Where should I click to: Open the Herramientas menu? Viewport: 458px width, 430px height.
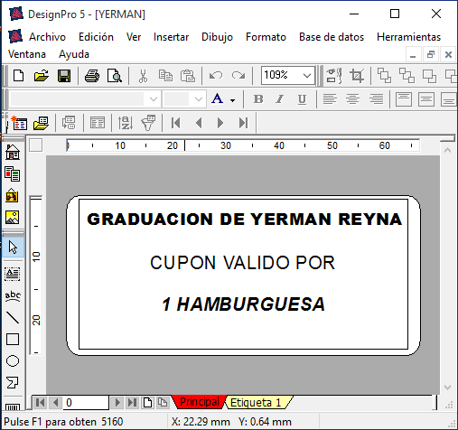pyautogui.click(x=408, y=37)
